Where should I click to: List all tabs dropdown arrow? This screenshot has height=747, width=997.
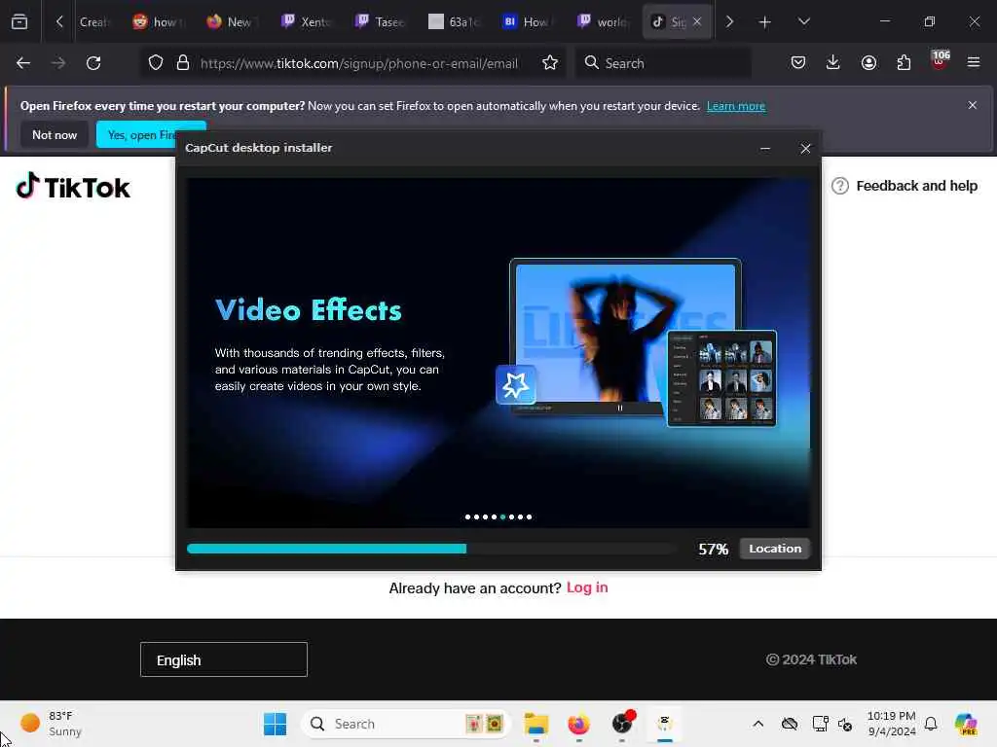(x=803, y=22)
